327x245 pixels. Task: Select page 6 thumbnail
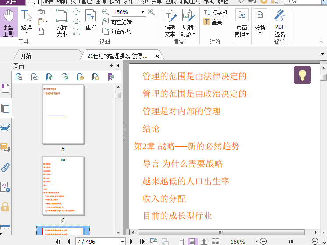(x=63, y=186)
